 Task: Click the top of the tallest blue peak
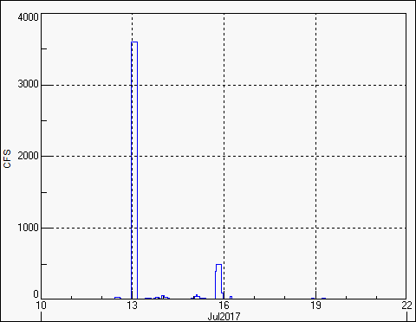[x=134, y=42]
